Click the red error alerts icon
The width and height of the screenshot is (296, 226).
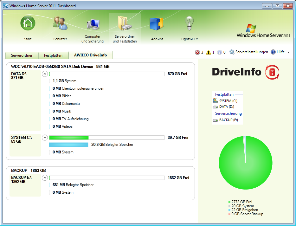click(x=197, y=52)
